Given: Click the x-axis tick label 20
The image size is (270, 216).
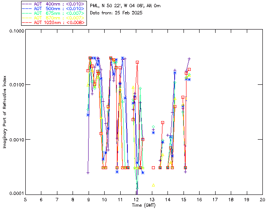Looking at the screenshot, I should 262,200.
